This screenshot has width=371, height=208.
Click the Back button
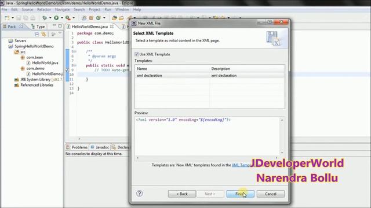[182, 194]
